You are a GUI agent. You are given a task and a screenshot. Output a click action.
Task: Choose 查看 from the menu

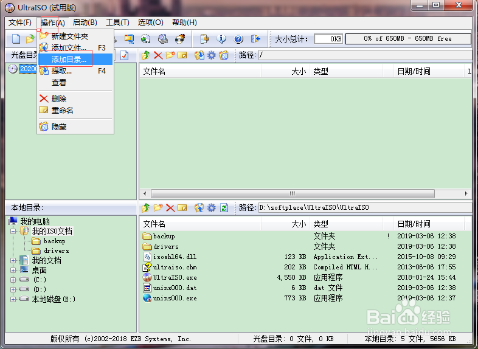click(75, 83)
